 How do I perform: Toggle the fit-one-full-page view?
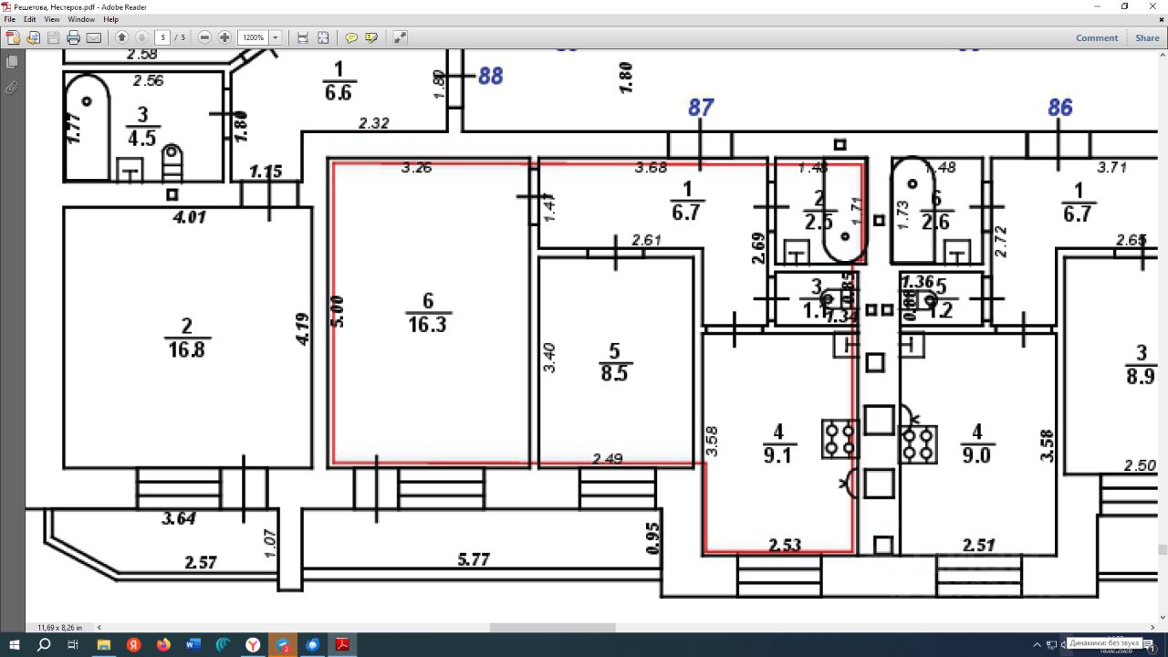(323, 37)
